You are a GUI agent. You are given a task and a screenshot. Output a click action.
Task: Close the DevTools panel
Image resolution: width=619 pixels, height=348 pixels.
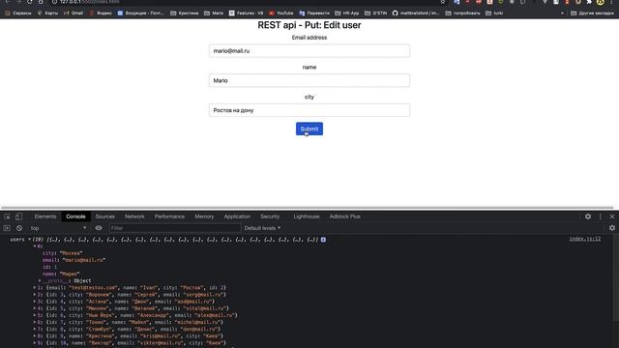click(612, 217)
